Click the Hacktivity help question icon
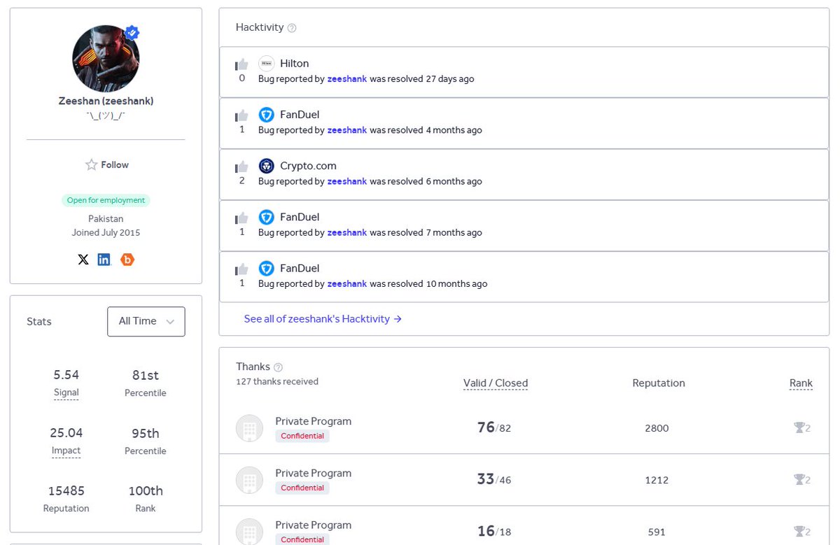This screenshot has width=840, height=545. pos(292,28)
